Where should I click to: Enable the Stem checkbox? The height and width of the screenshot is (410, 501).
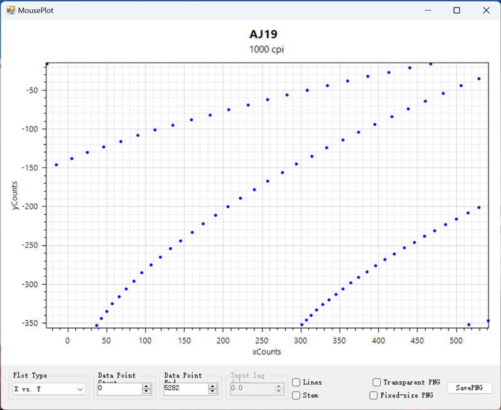pos(296,396)
